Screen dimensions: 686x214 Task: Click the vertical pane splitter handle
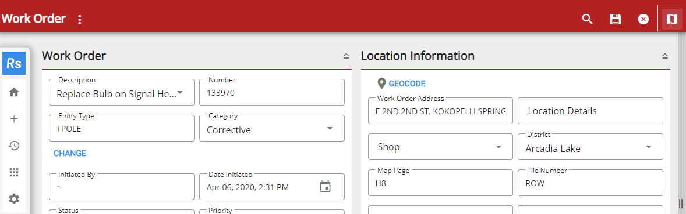[681, 203]
